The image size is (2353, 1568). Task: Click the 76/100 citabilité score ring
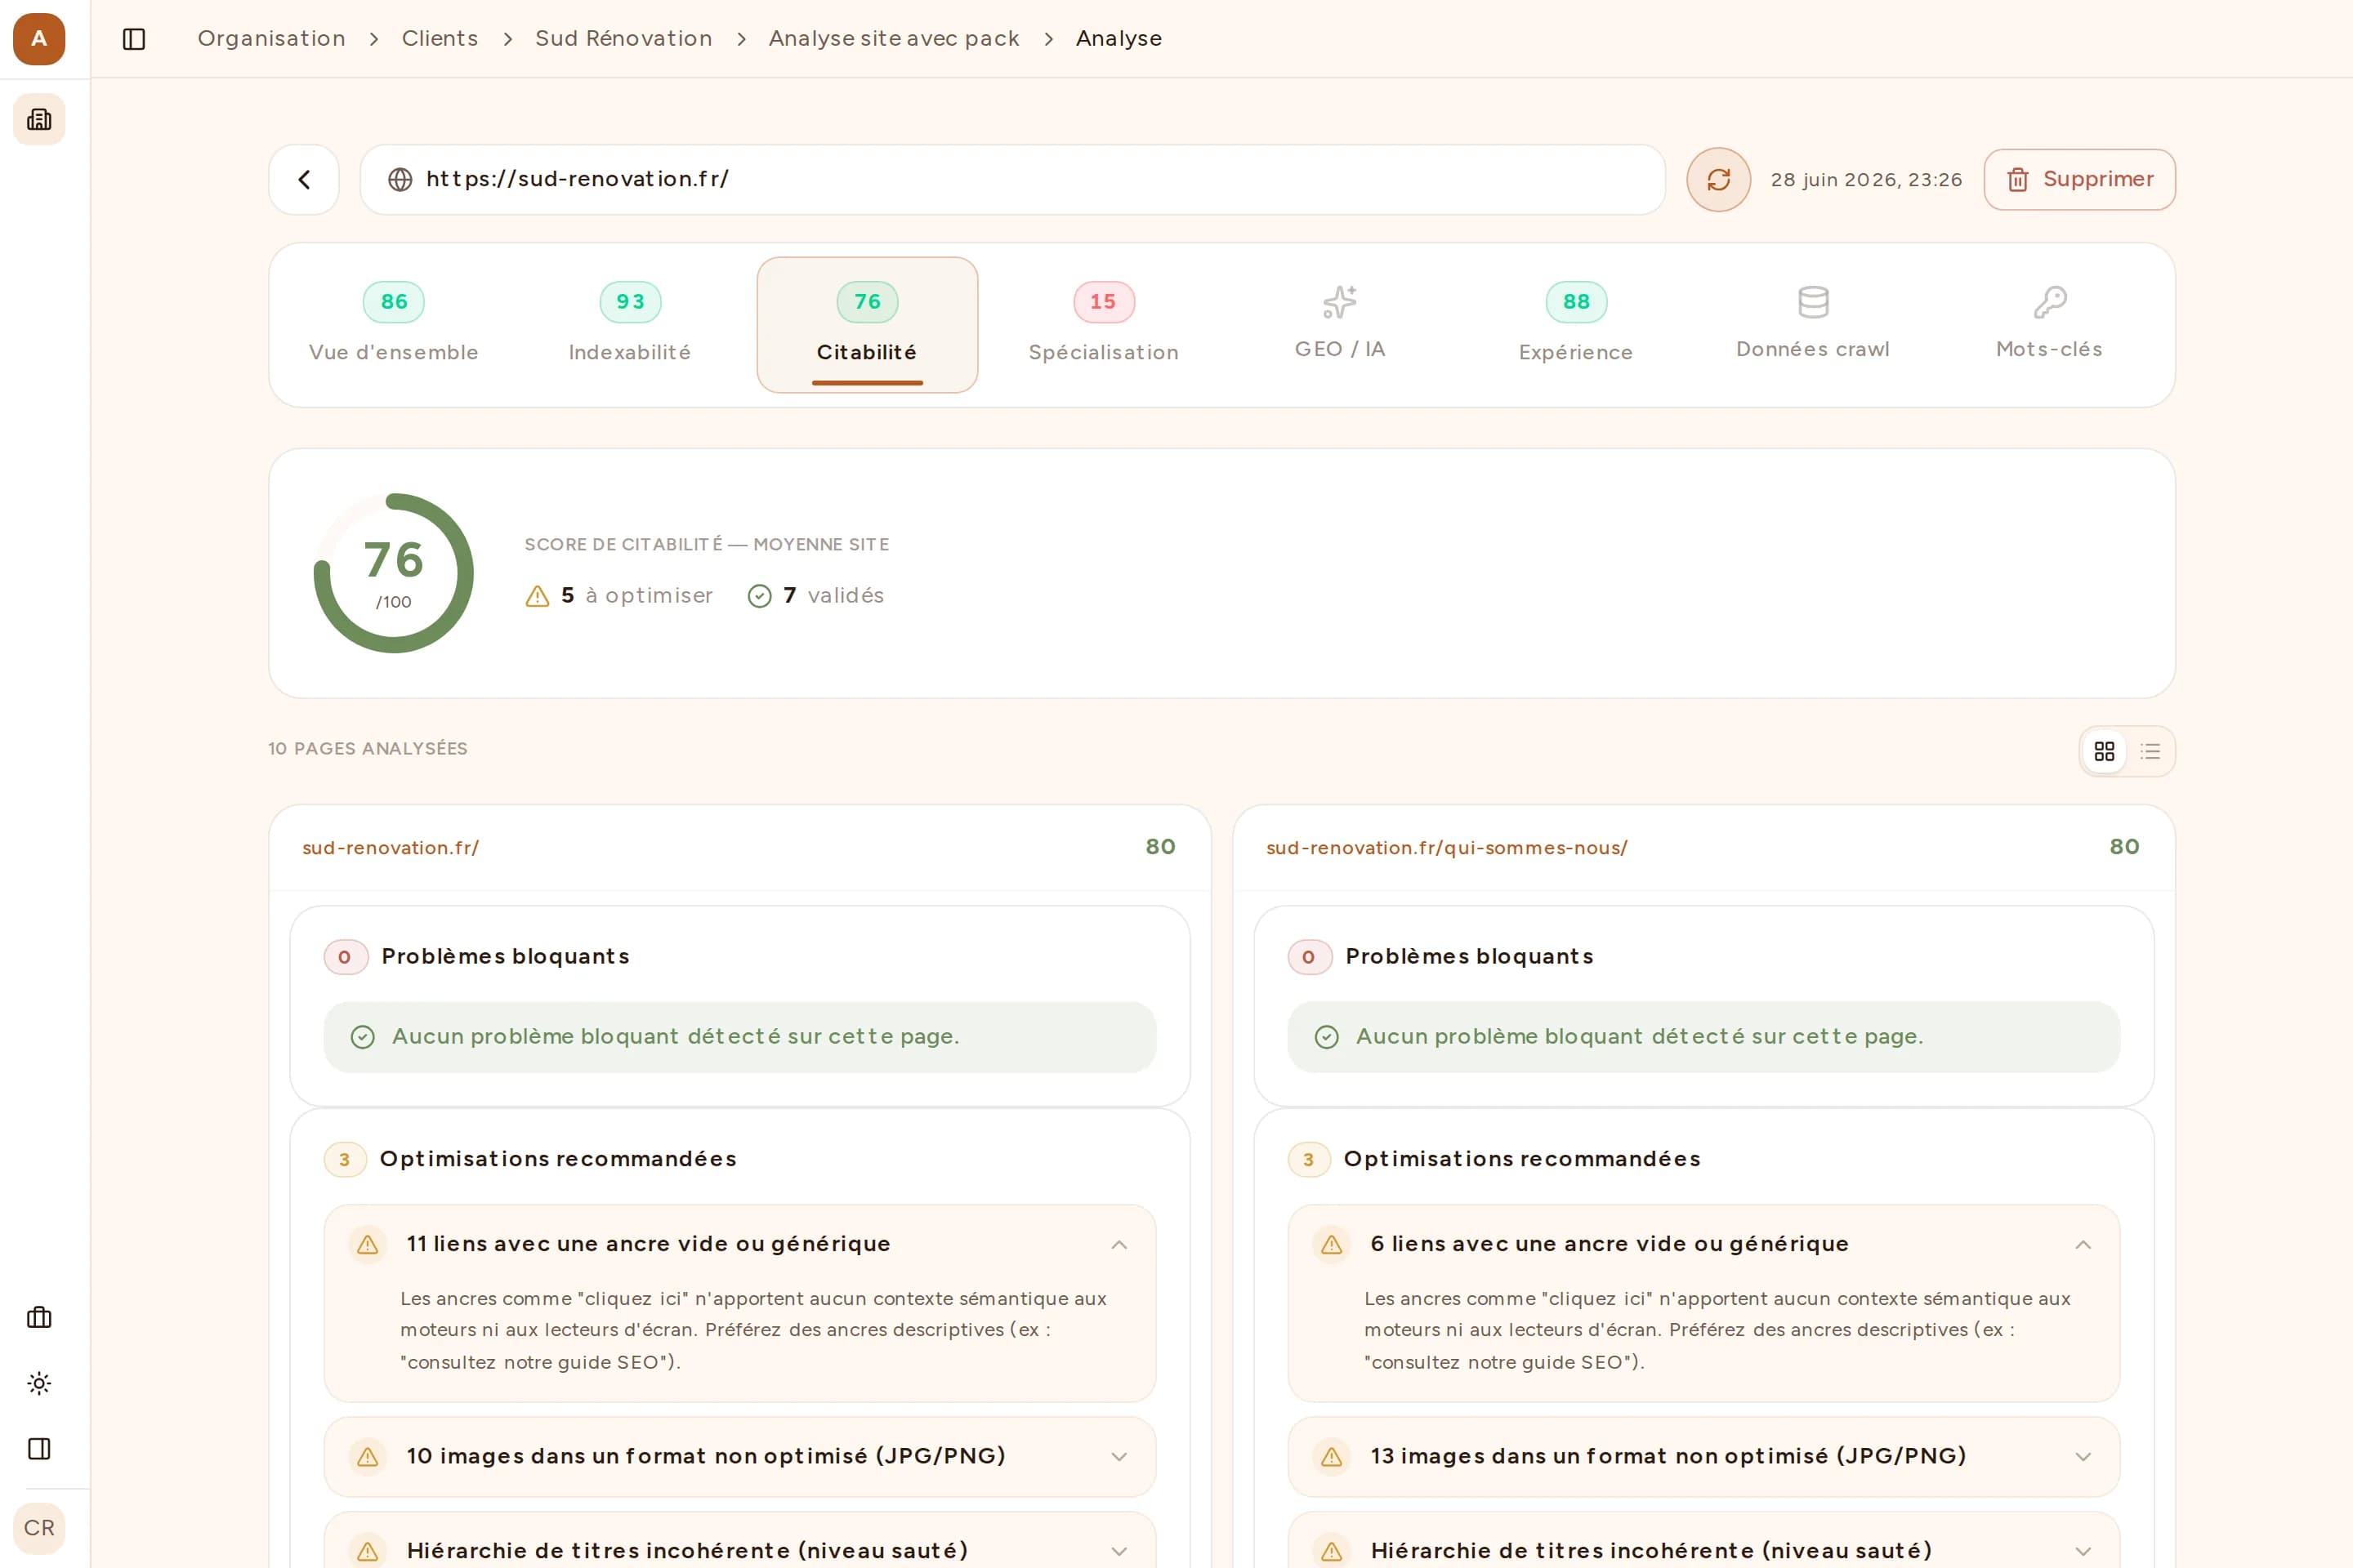[x=393, y=573]
